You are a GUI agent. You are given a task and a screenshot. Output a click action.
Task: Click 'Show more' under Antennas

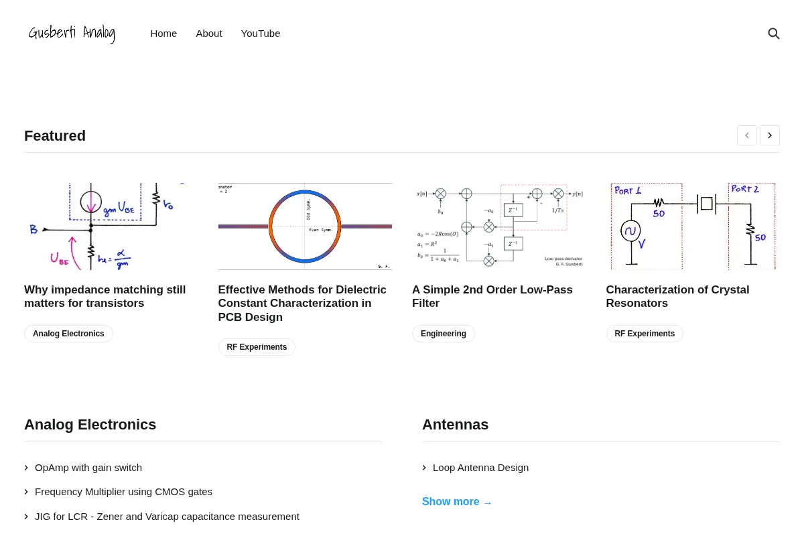tap(457, 502)
